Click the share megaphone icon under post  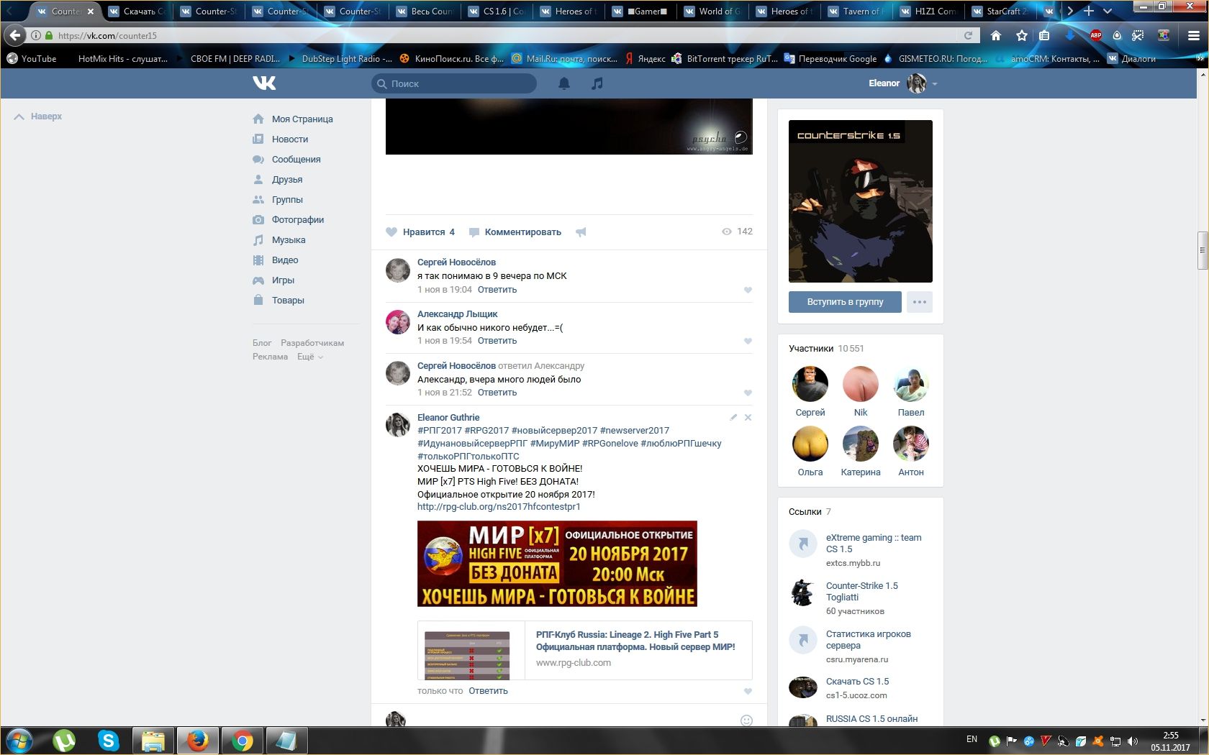pos(581,232)
